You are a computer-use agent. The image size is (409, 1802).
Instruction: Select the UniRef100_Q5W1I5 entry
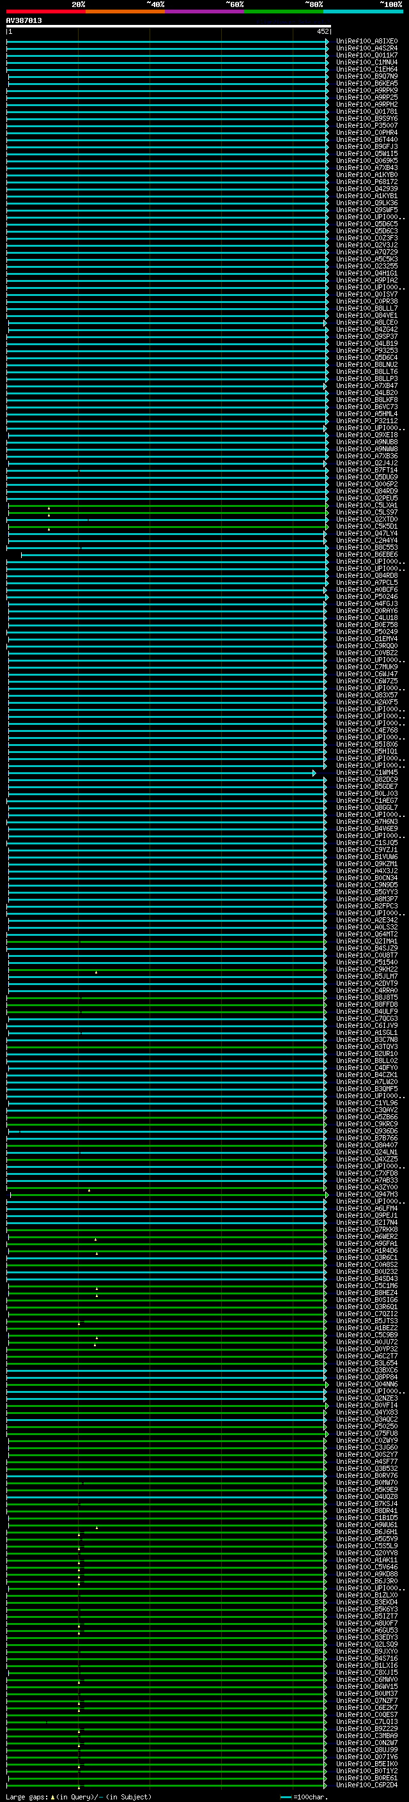pos(367,154)
